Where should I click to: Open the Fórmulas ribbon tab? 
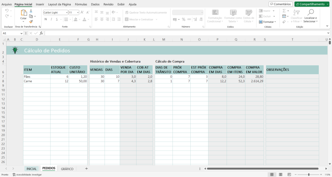point(81,4)
